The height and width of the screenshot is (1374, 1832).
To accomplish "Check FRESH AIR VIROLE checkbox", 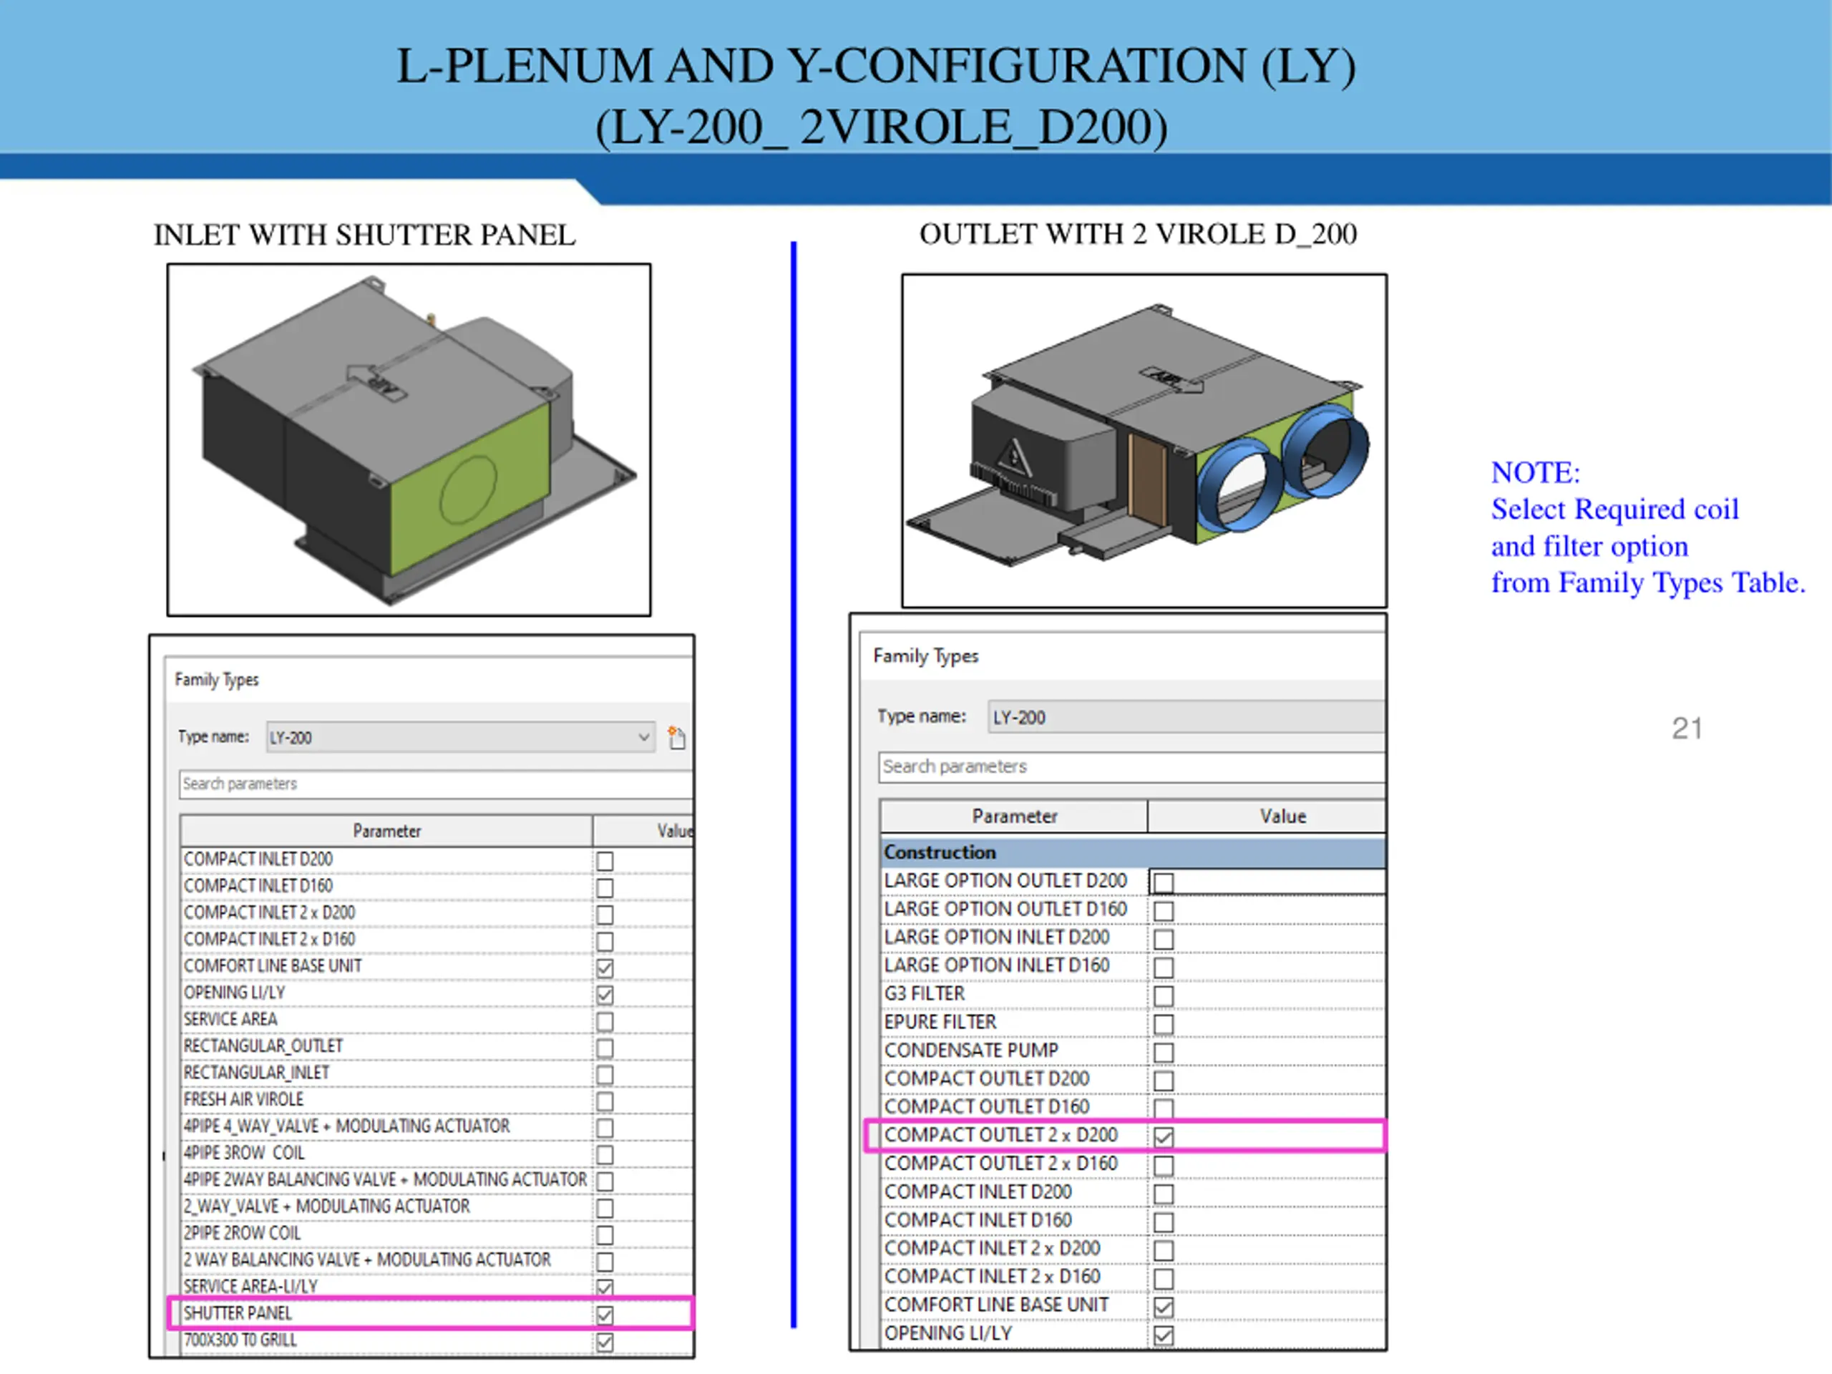I will coord(605,1101).
